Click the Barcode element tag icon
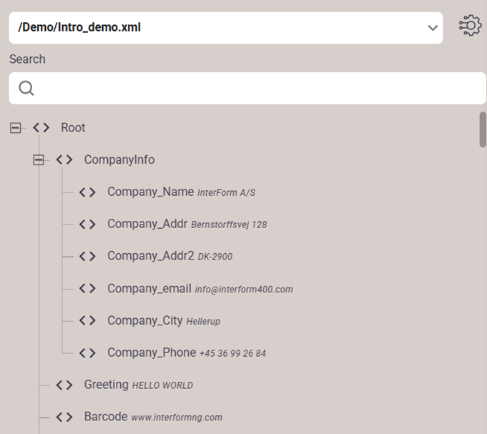 (x=64, y=417)
